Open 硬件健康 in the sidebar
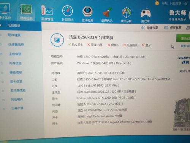The height and width of the screenshot is (143, 190). [x=14, y=35]
